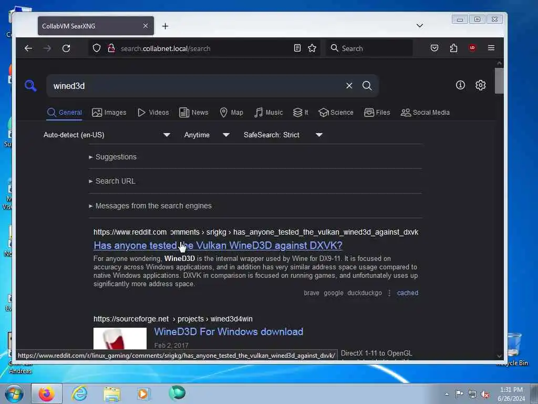The height and width of the screenshot is (404, 538).
Task: Expand the Suggestions section
Action: (113, 157)
